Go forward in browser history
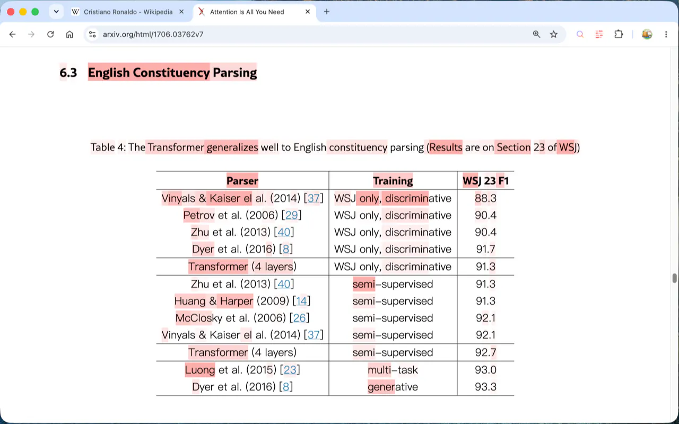The width and height of the screenshot is (679, 424). 31,34
